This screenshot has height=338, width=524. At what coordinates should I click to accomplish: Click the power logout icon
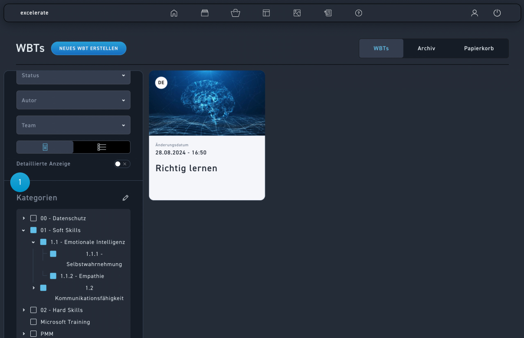click(497, 13)
